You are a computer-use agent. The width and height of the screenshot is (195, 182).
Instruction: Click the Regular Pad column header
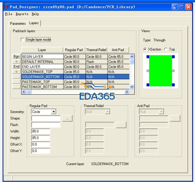point(74,50)
